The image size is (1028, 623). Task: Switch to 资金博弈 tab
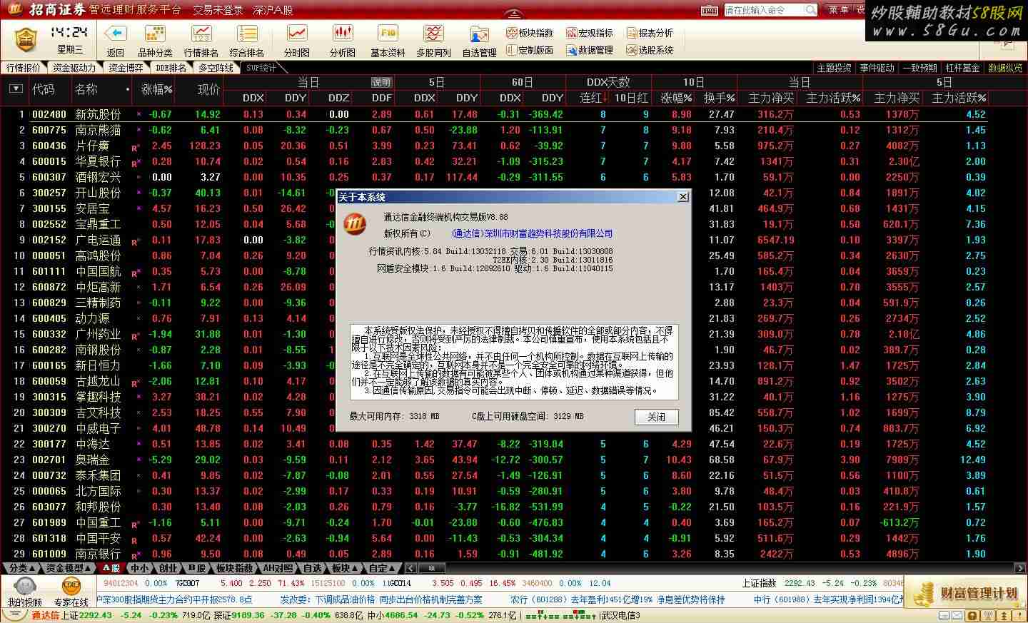pos(126,68)
